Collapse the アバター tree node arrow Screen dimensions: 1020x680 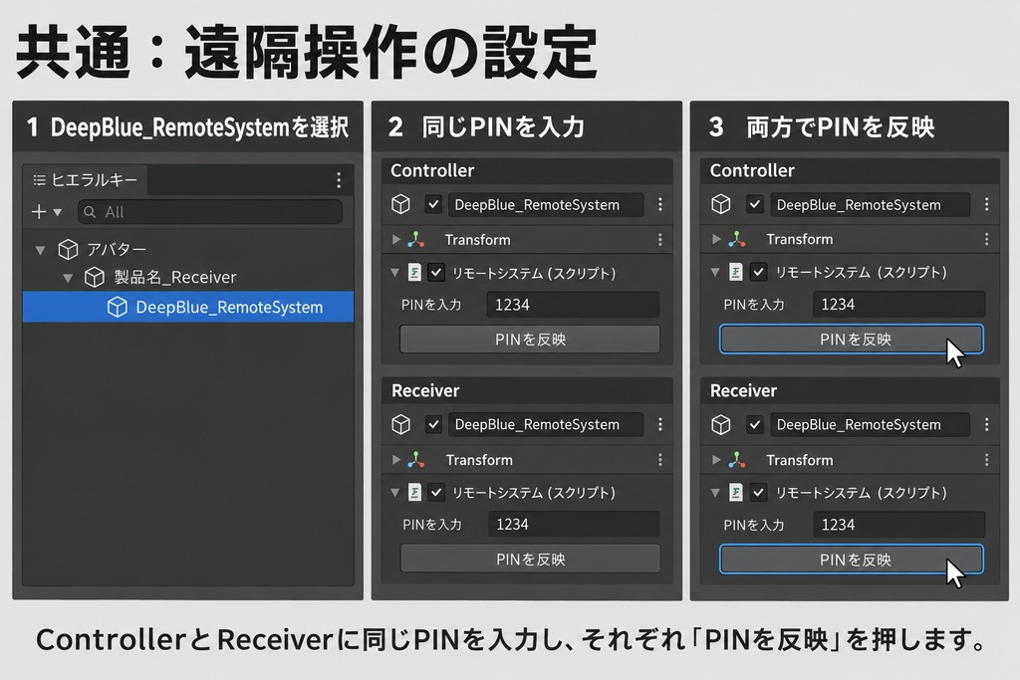point(40,250)
